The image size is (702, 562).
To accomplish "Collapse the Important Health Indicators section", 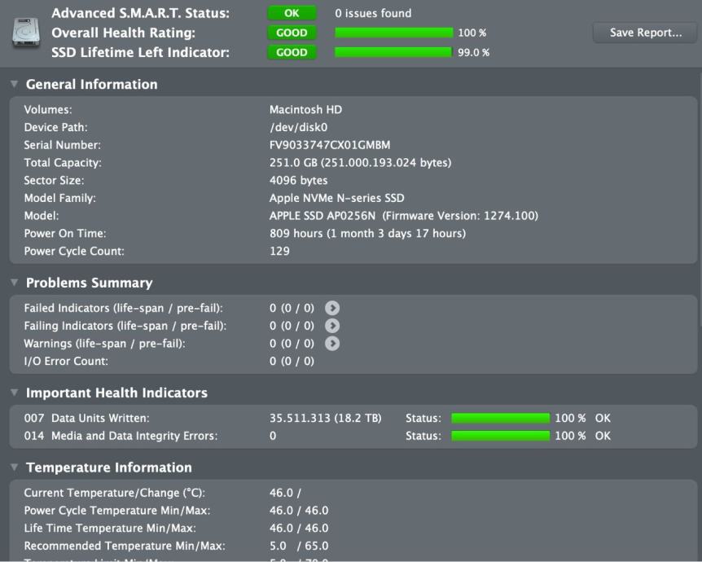I will pyautogui.click(x=15, y=393).
